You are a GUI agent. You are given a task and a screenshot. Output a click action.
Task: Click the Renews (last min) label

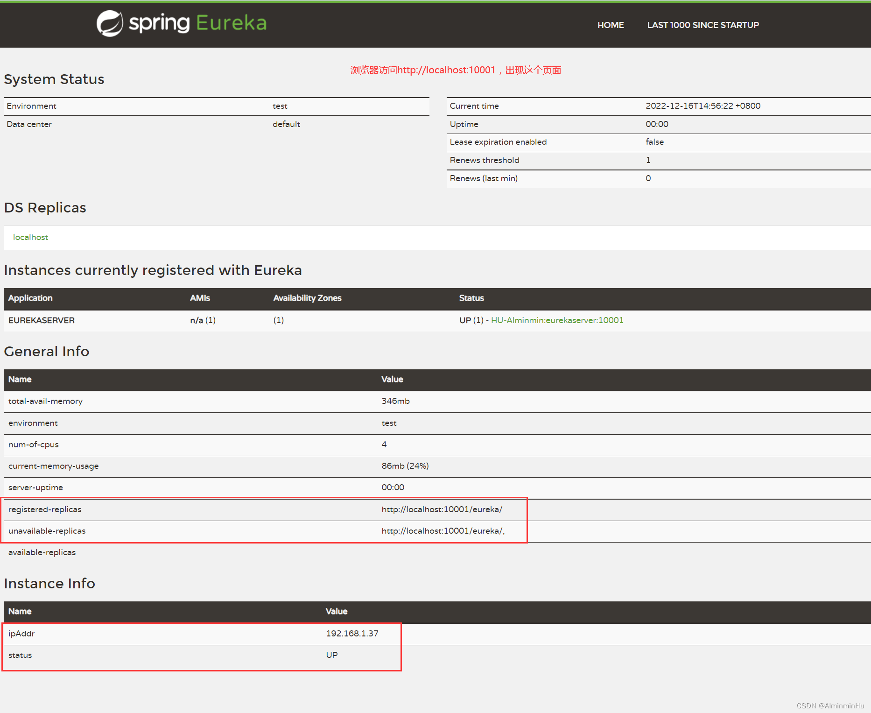(484, 178)
